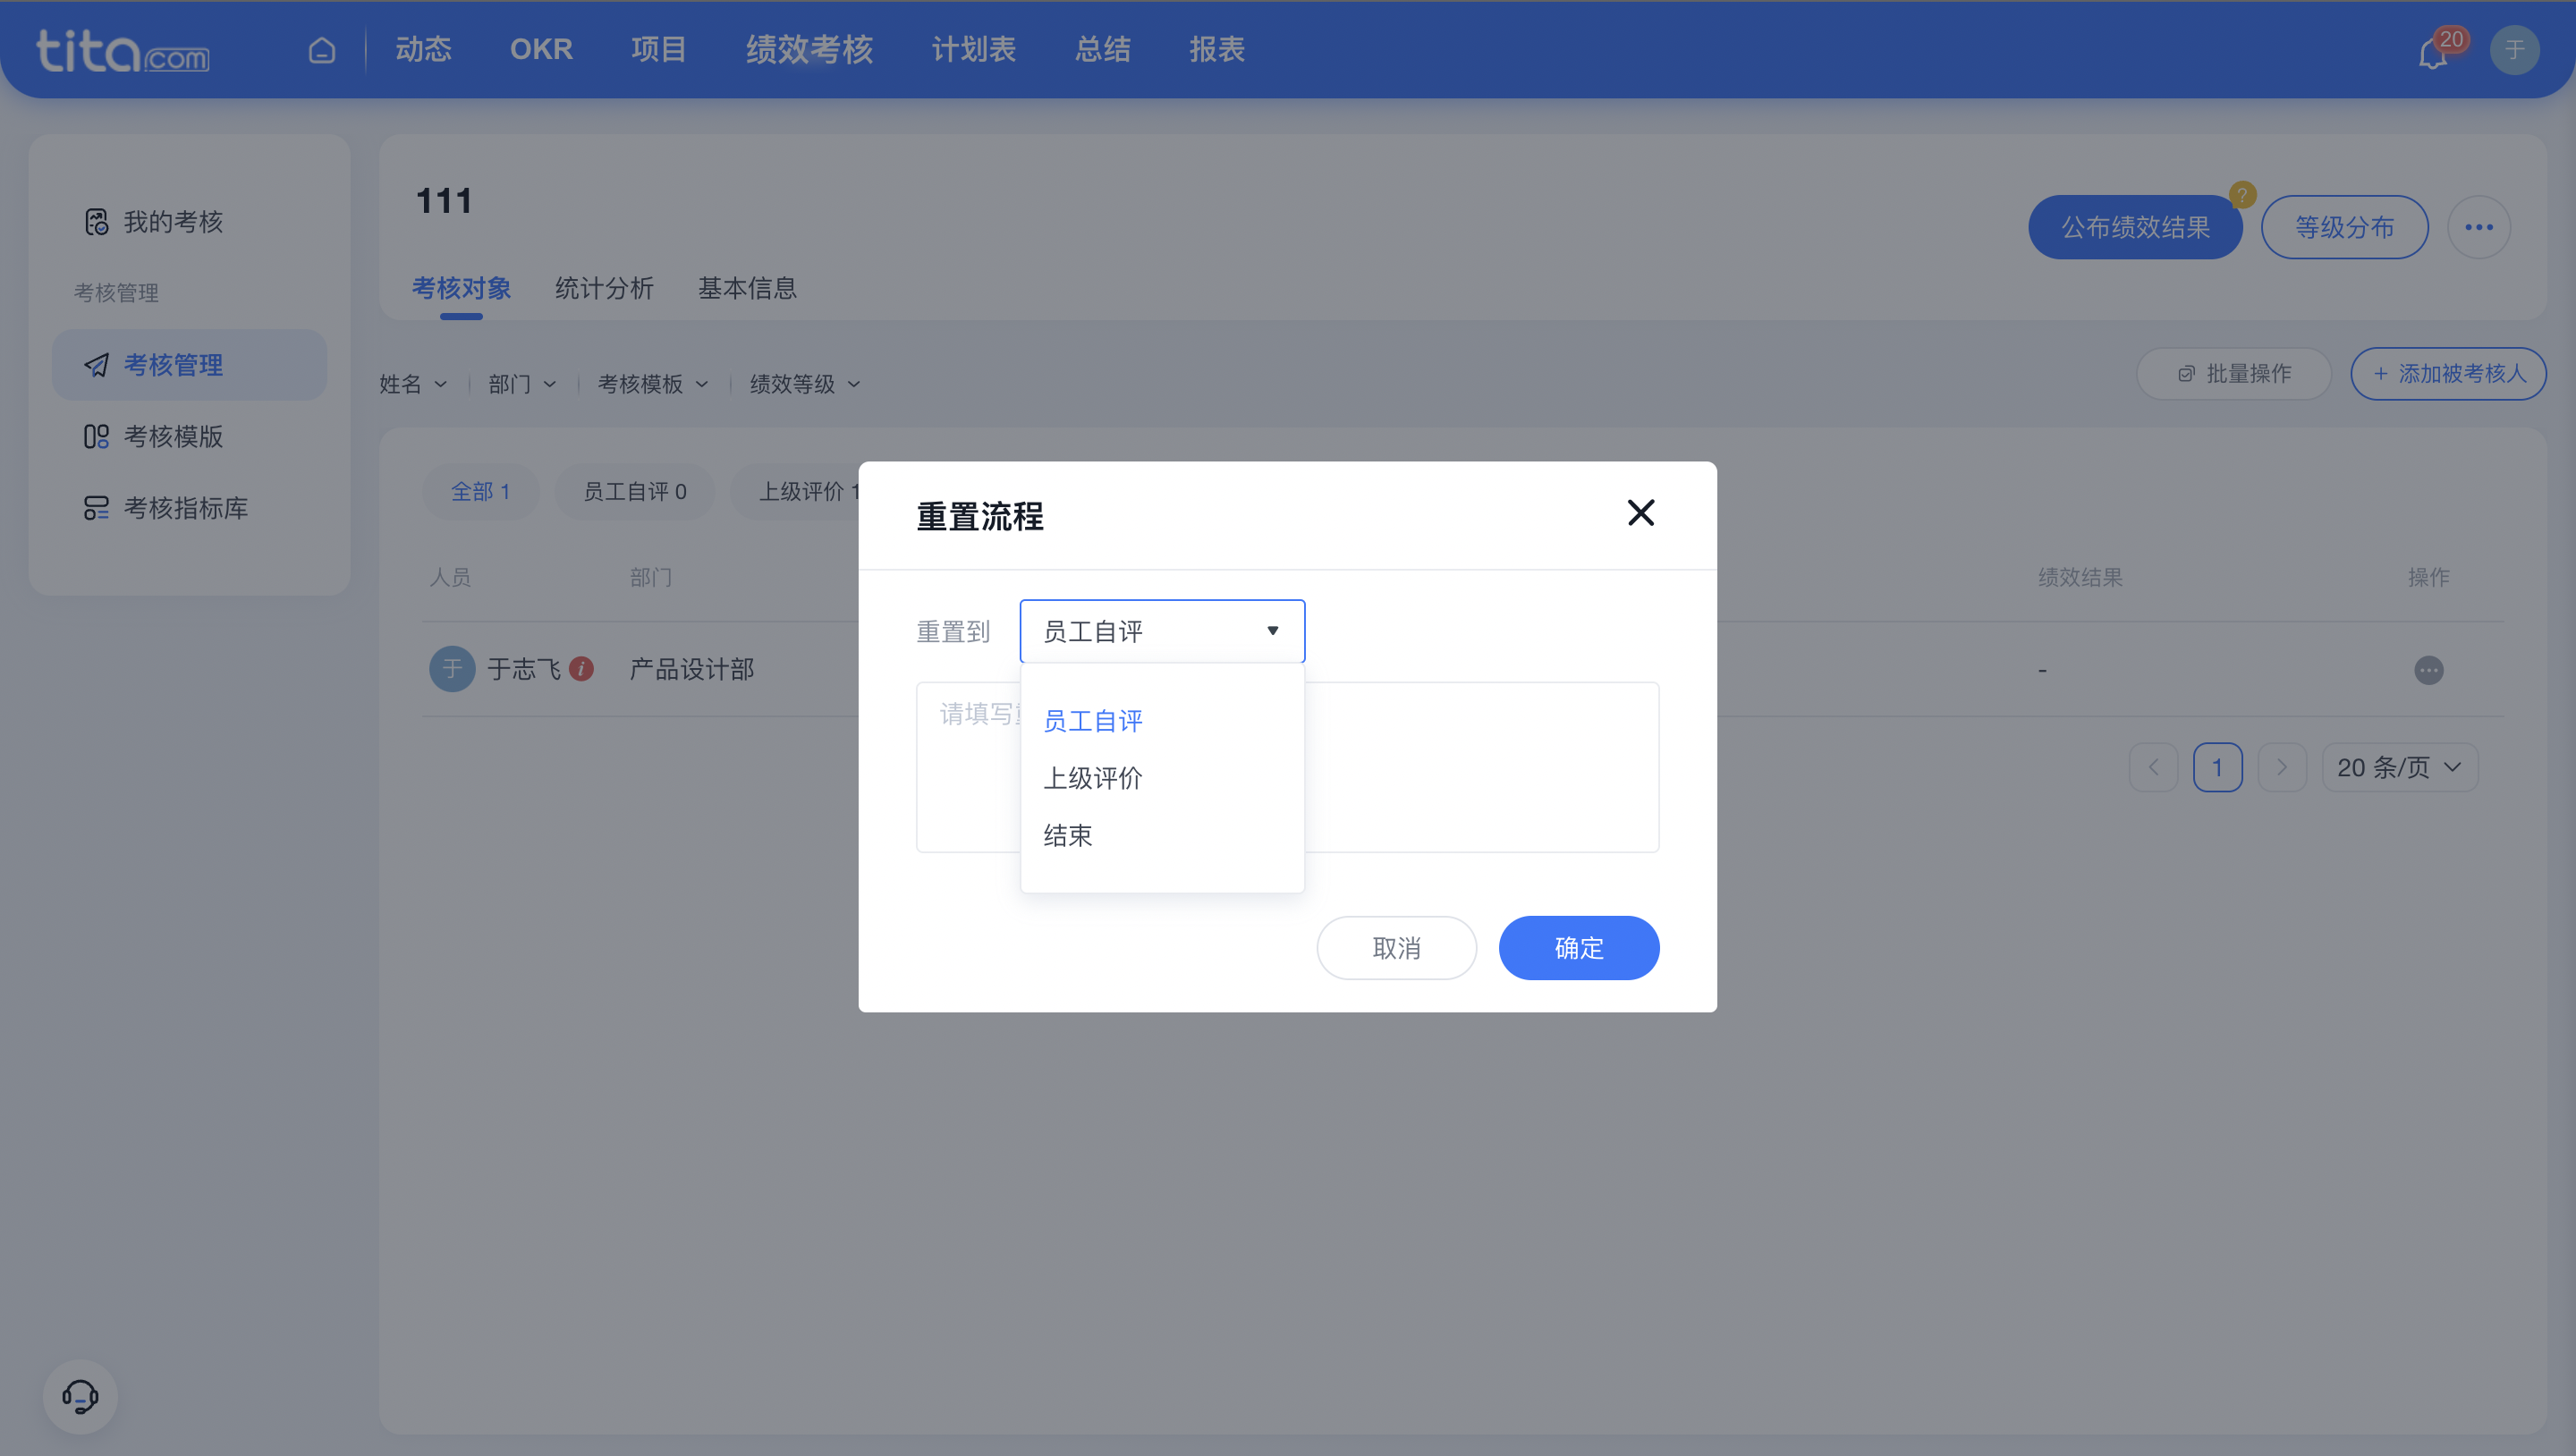
Task: Go to previous page arrow
Action: click(2153, 767)
